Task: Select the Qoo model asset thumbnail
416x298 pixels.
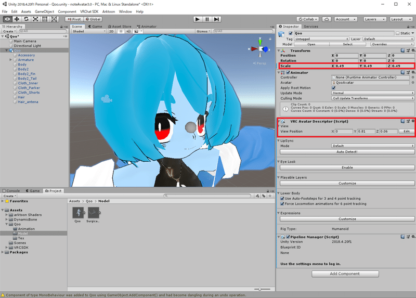Action: coord(78,213)
